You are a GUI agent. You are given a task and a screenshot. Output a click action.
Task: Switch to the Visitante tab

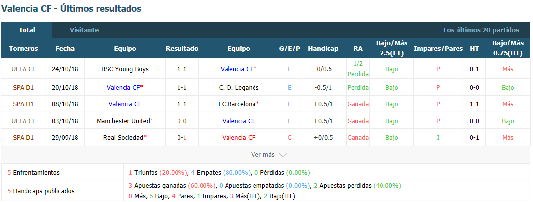pos(84,30)
